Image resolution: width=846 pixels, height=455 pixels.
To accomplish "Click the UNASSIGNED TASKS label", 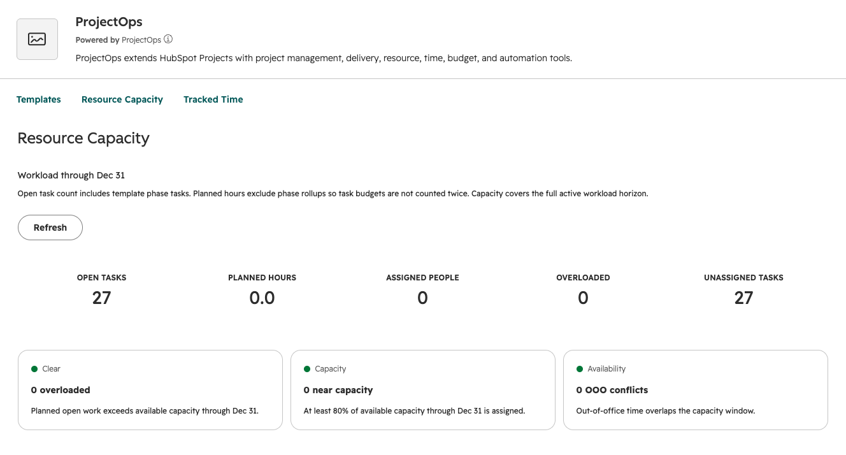I will pyautogui.click(x=743, y=278).
